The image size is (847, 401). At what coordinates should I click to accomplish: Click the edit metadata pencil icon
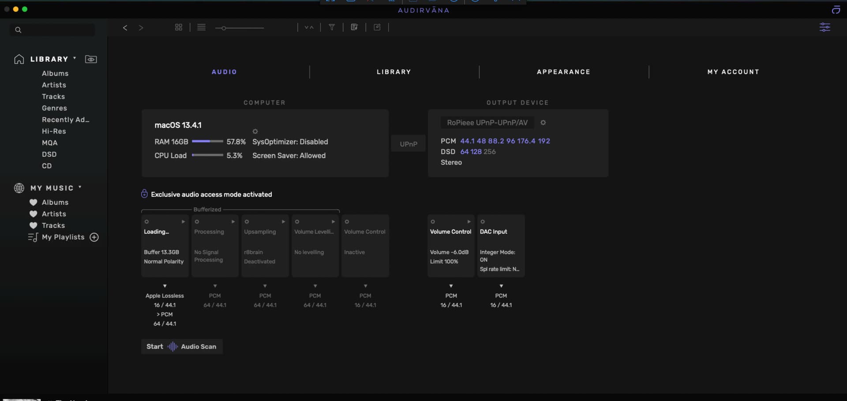[377, 27]
